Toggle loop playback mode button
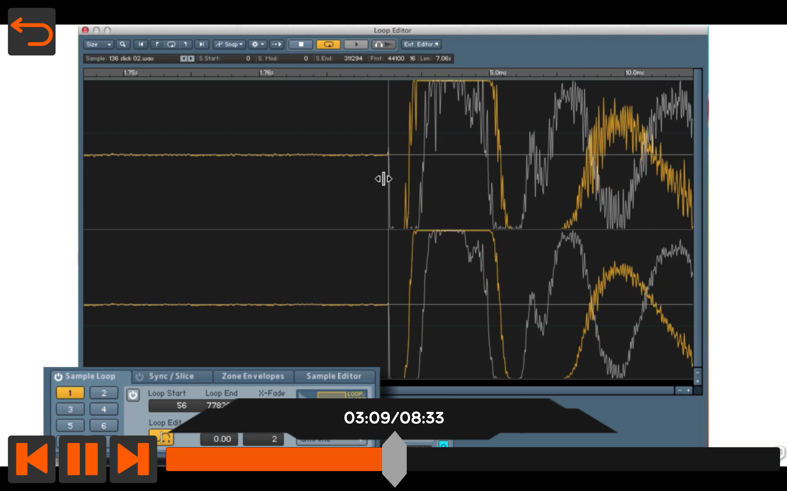 (x=328, y=44)
